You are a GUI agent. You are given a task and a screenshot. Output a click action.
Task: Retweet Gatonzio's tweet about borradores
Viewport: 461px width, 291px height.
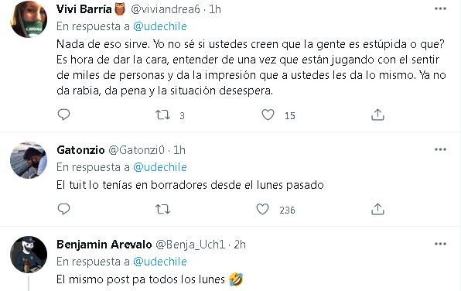(162, 209)
